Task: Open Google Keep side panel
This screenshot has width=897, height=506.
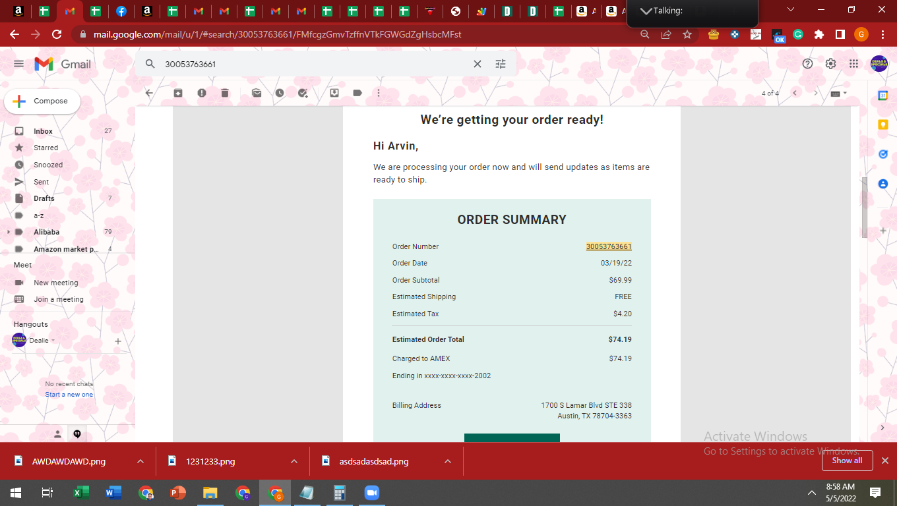Action: point(883,125)
